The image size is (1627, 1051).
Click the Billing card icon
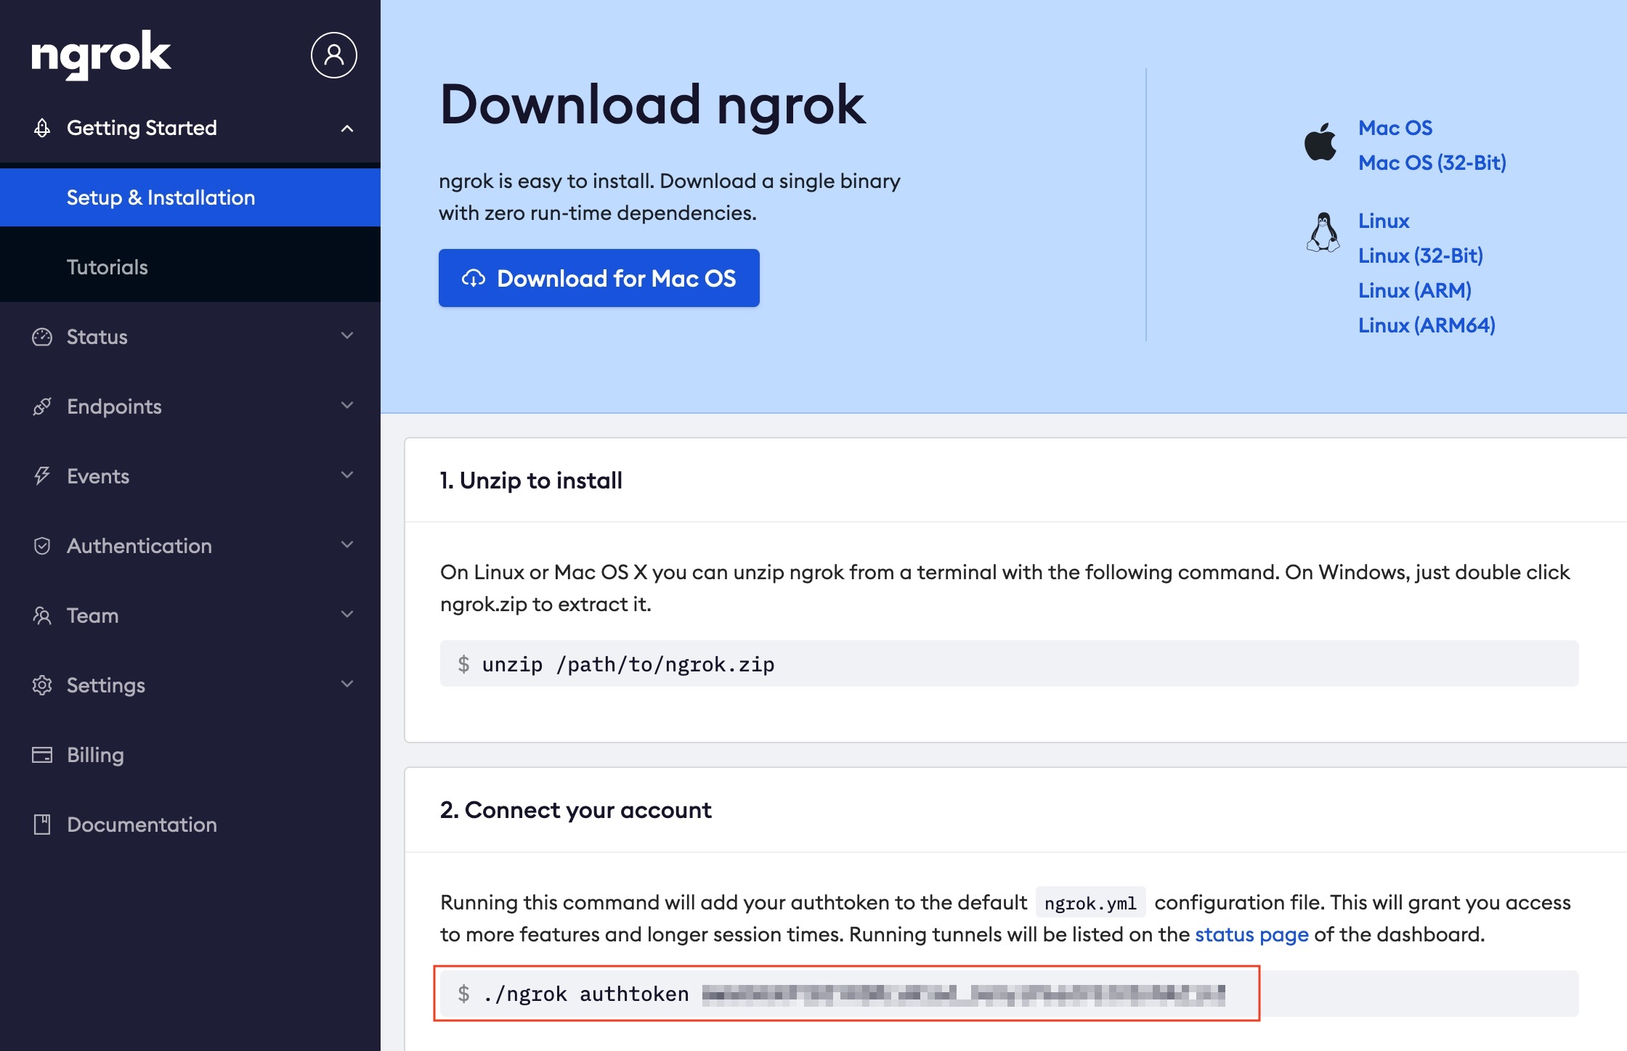pyautogui.click(x=42, y=755)
